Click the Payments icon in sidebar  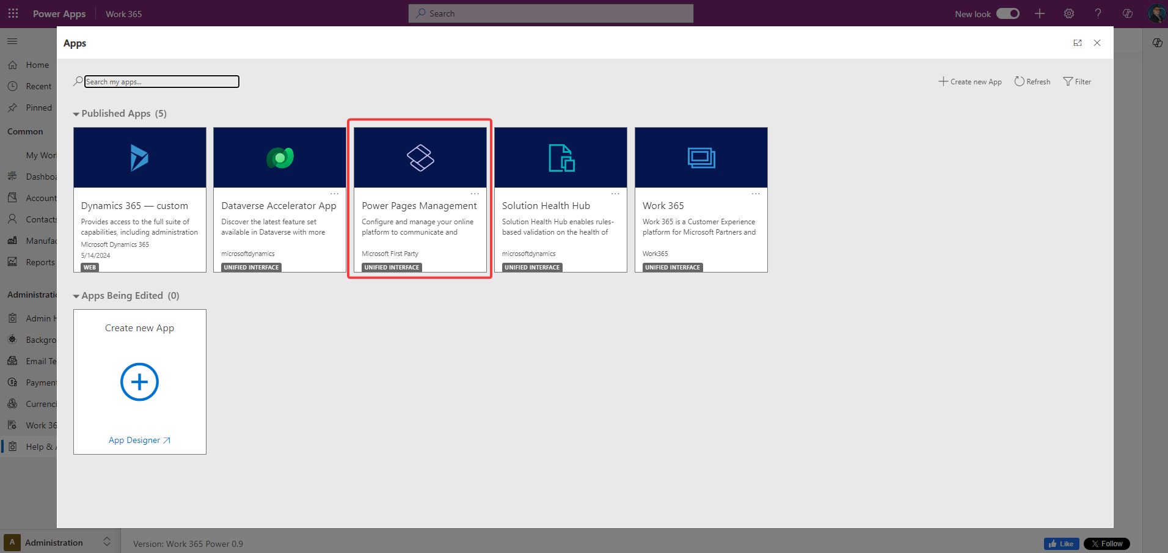(12, 382)
